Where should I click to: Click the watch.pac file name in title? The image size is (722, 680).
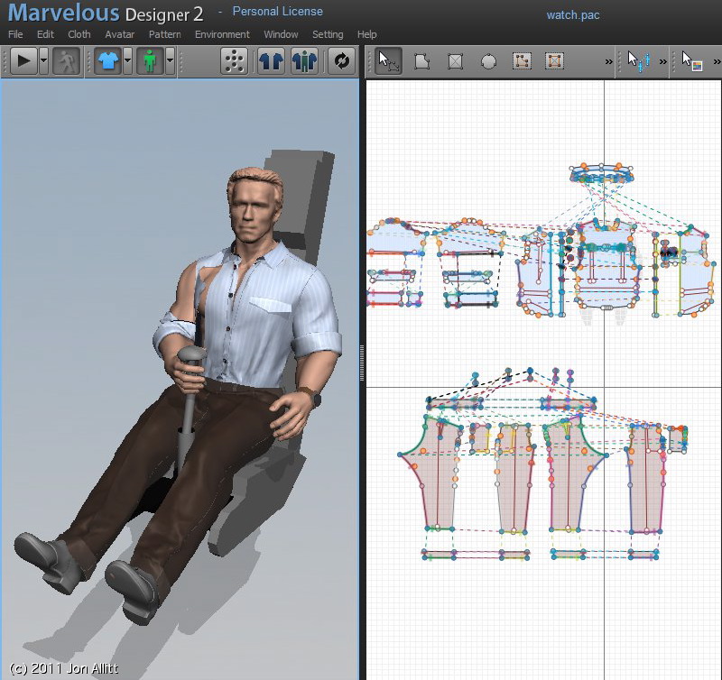coord(573,15)
